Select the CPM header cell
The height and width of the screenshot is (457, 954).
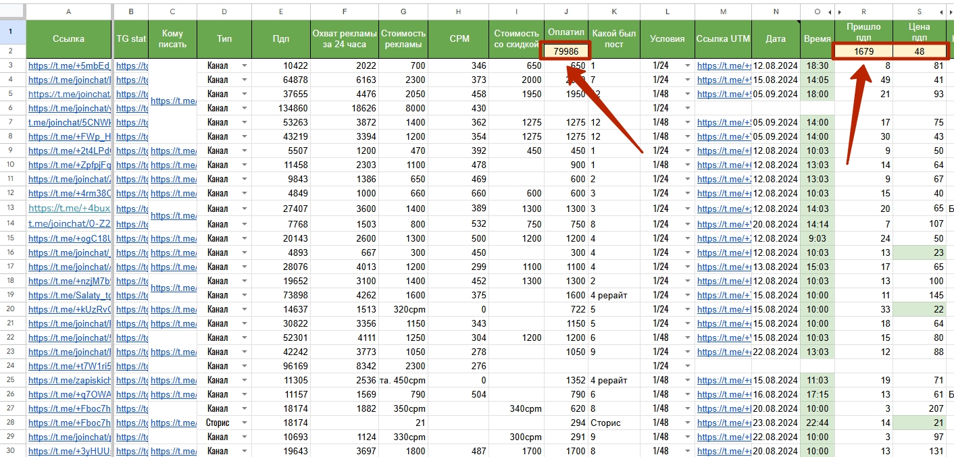459,39
